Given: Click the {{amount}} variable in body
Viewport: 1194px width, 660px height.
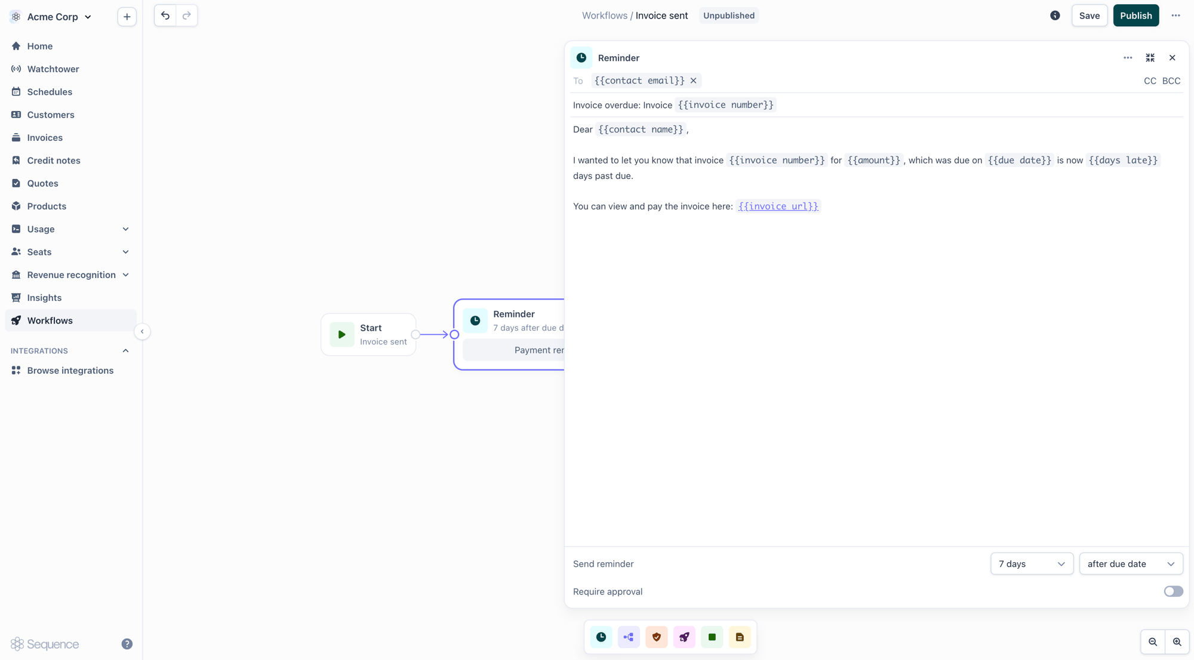Looking at the screenshot, I should tap(873, 161).
